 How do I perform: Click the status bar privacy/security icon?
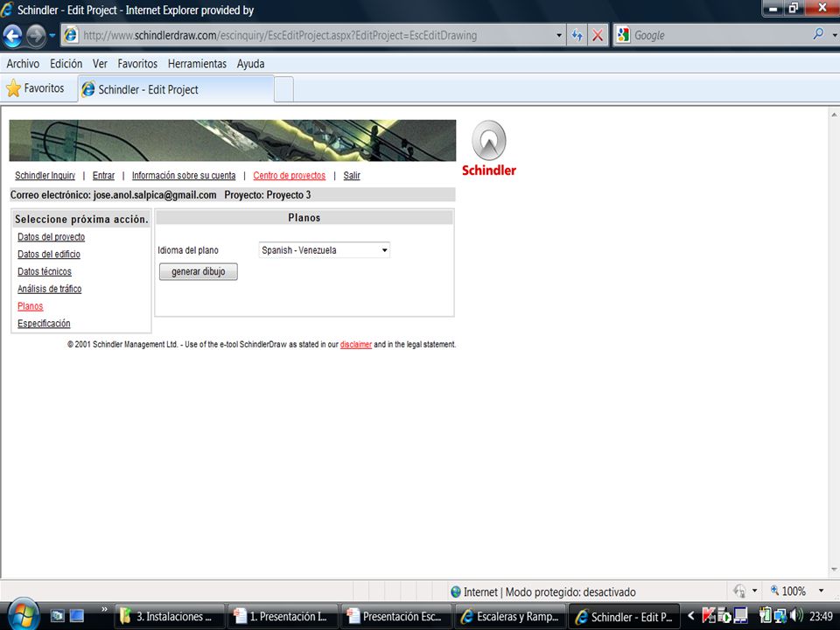[740, 591]
